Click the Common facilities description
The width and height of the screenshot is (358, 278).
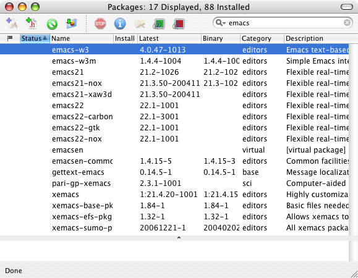(x=317, y=161)
